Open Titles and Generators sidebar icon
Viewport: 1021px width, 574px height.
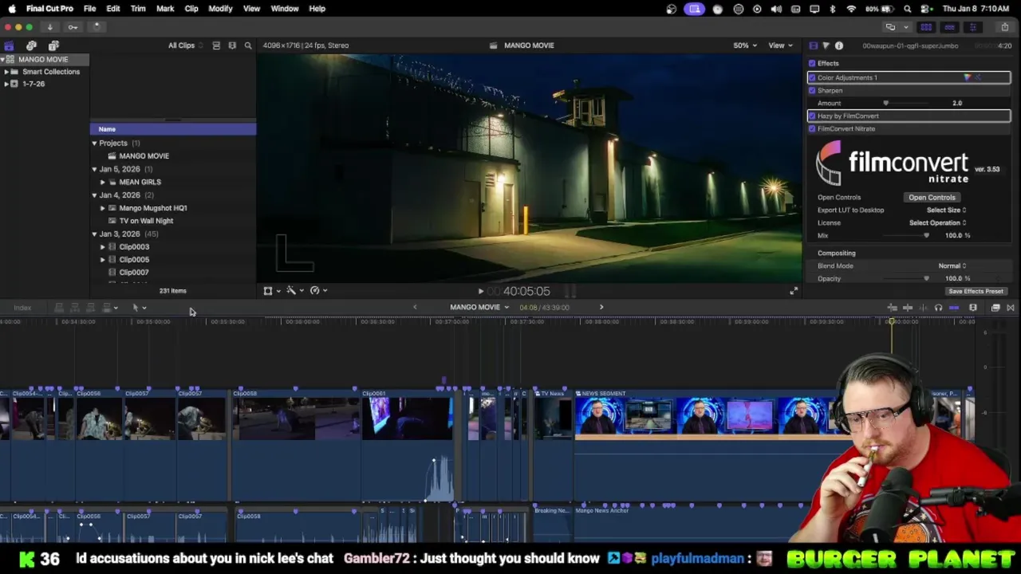coord(53,45)
